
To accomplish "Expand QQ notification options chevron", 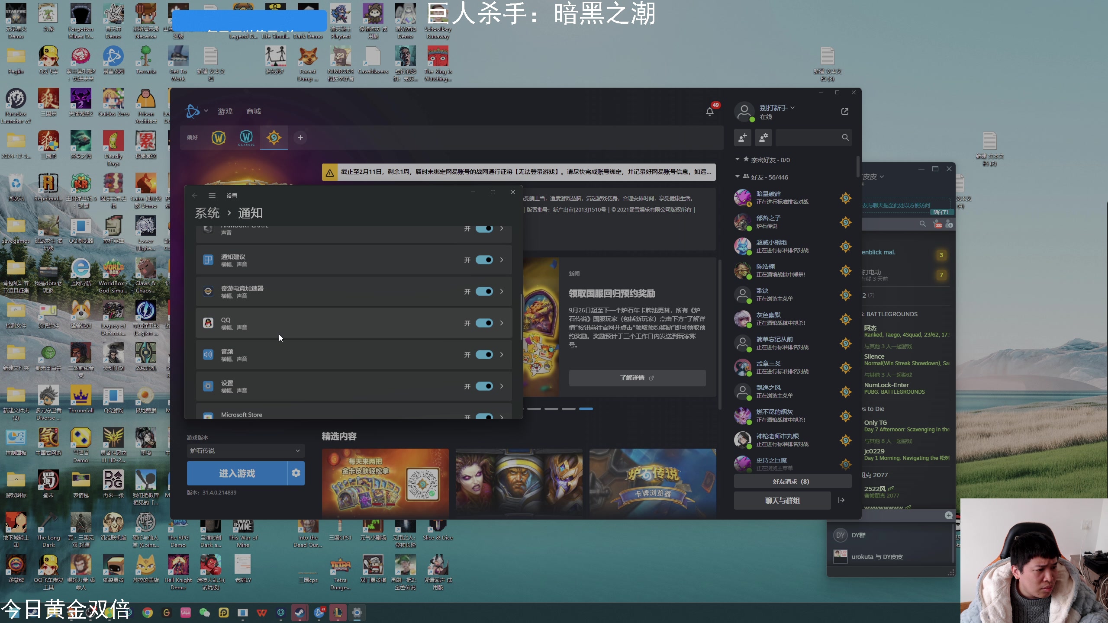I will point(502,323).
